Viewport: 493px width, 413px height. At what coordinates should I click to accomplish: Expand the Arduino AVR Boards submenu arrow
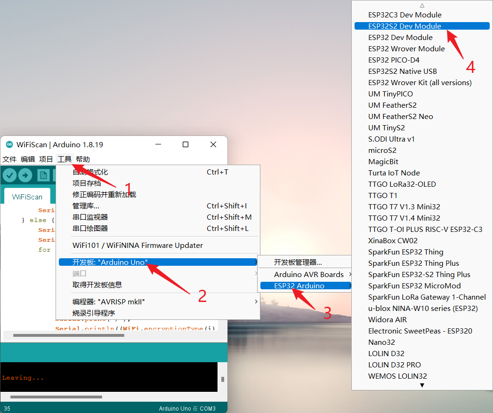point(350,275)
